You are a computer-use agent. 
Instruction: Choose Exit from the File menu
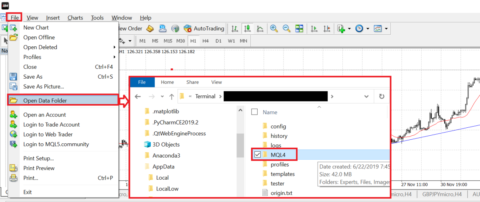pyautogui.click(x=63, y=192)
